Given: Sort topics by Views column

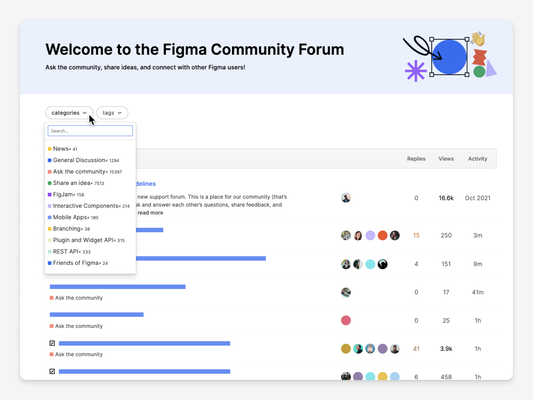Looking at the screenshot, I should [446, 159].
